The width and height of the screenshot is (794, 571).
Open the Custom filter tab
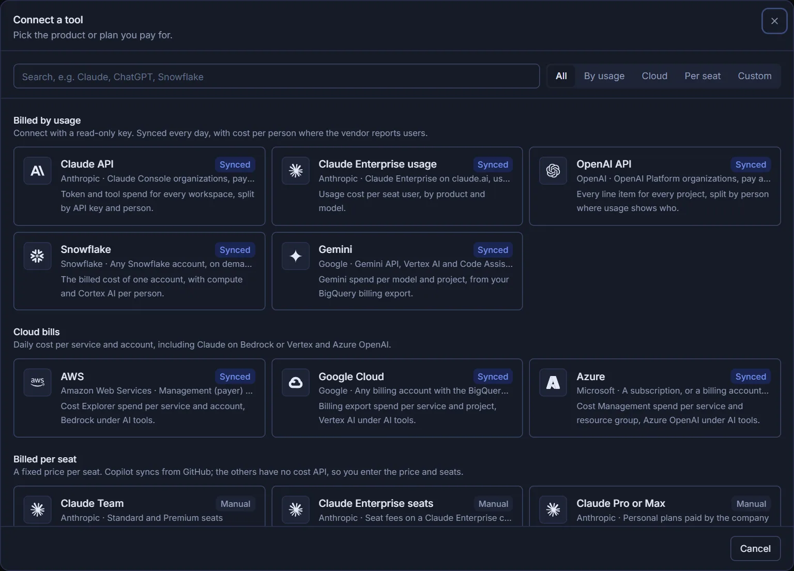(x=755, y=76)
